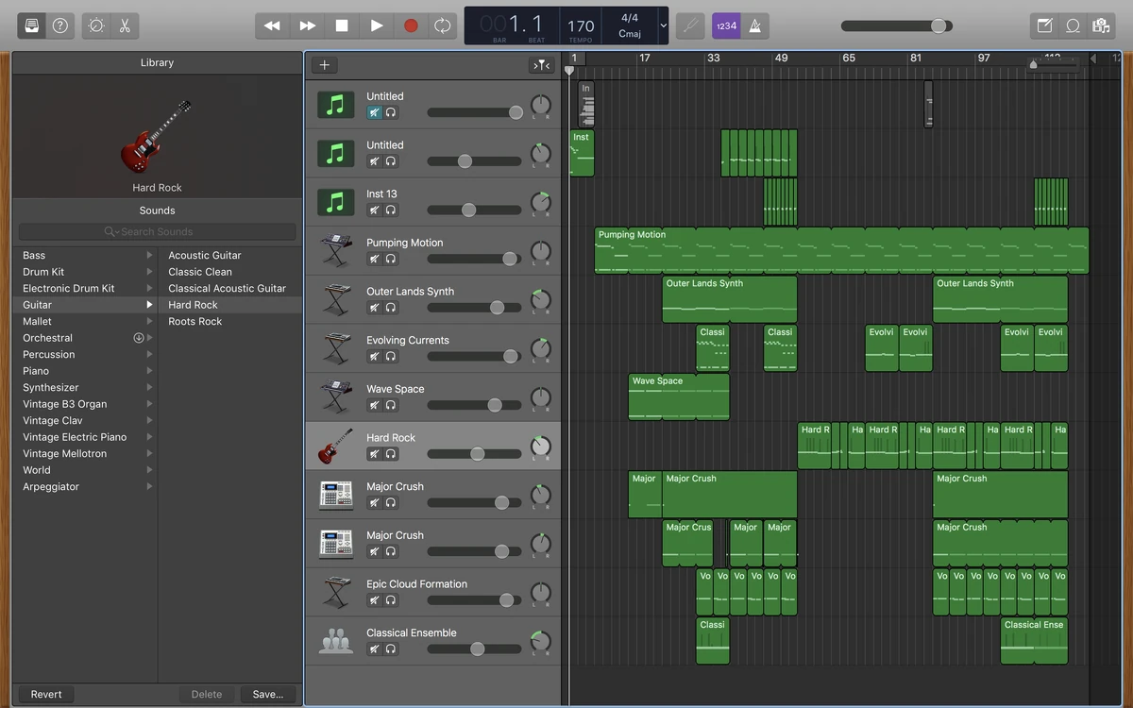Viewport: 1133px width, 708px height.
Task: Toggle the Cycle loop button
Action: [x=442, y=25]
